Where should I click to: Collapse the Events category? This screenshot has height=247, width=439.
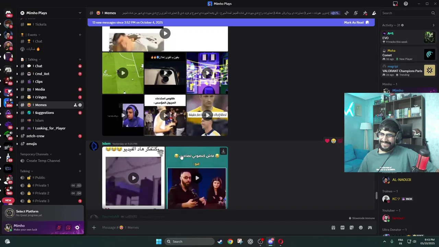[34, 35]
